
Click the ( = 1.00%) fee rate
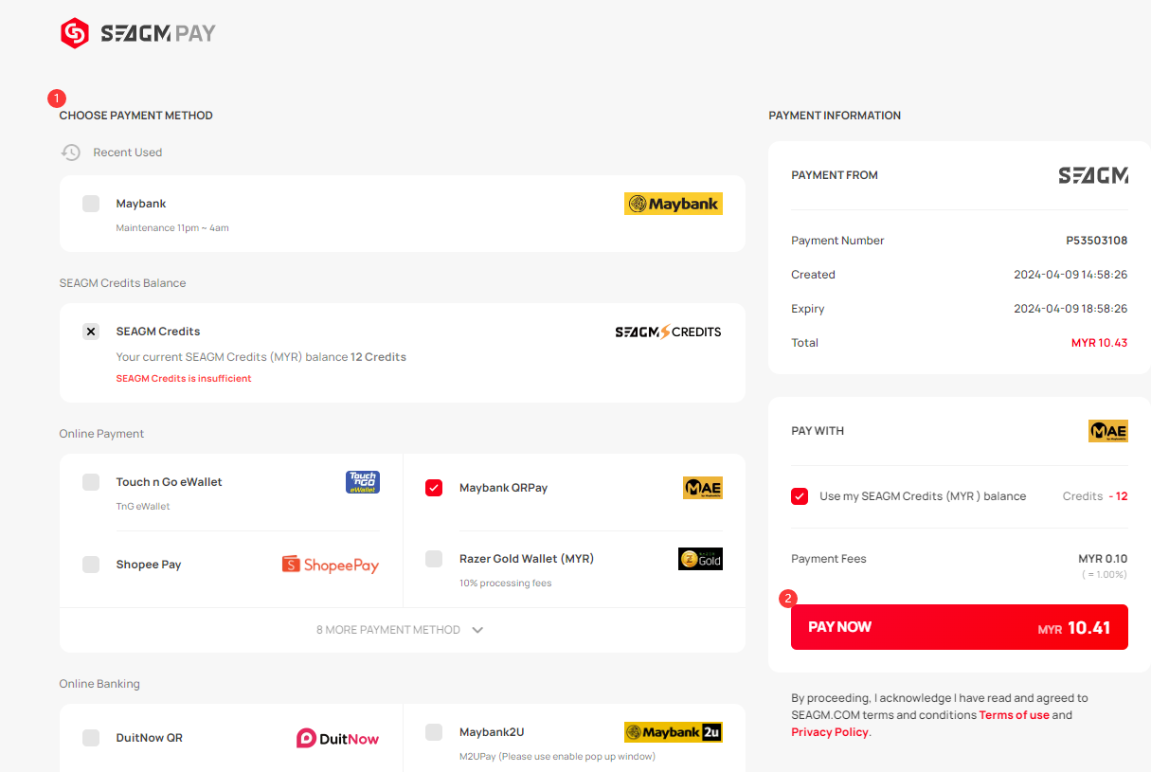point(1105,575)
